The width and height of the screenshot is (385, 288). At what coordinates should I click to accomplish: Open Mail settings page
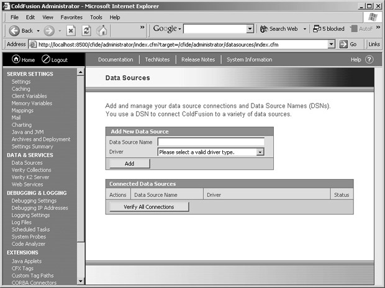pyautogui.click(x=16, y=118)
